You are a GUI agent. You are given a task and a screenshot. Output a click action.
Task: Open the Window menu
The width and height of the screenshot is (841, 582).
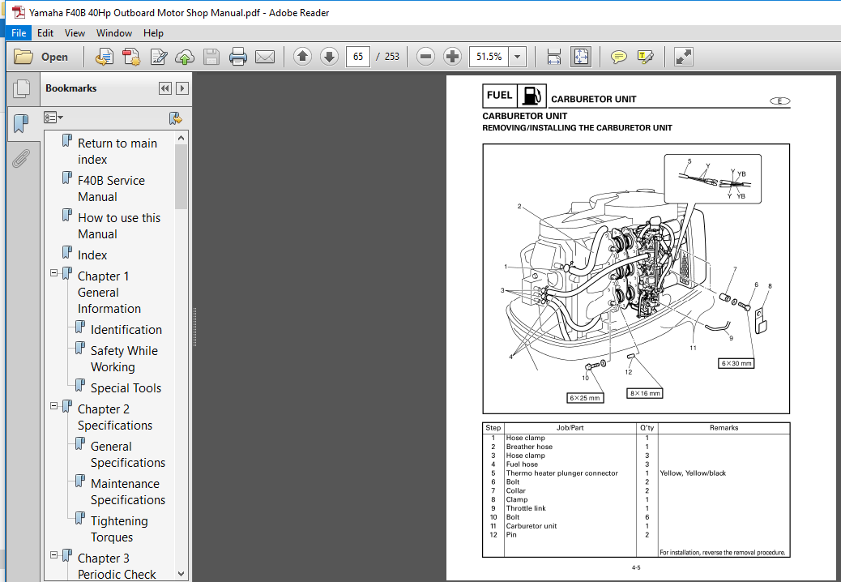click(x=113, y=33)
